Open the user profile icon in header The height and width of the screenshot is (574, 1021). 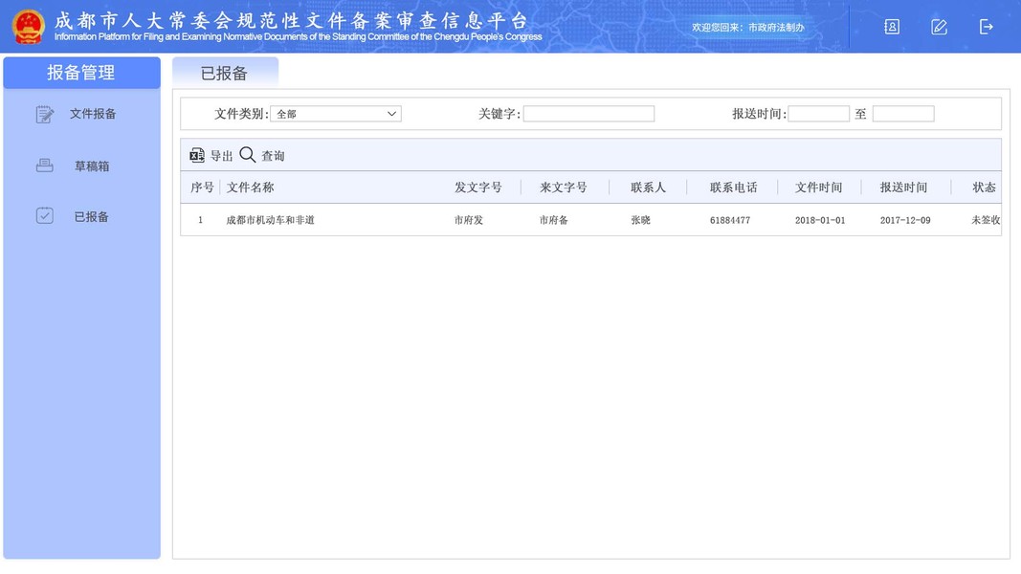[892, 27]
